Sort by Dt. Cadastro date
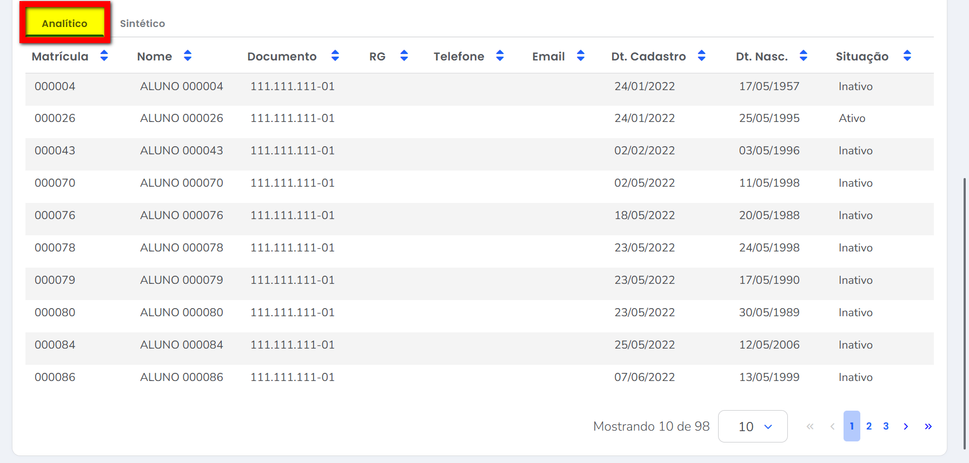This screenshot has width=969, height=463. [x=701, y=56]
